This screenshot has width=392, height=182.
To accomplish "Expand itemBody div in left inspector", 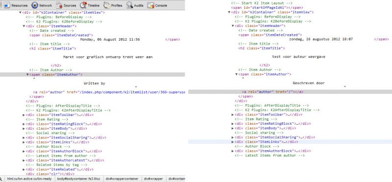I will 24,129.
